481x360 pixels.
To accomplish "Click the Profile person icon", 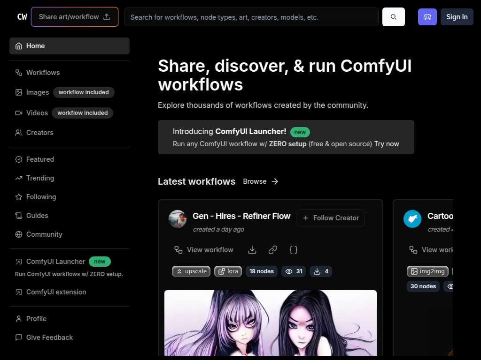I will pyautogui.click(x=19, y=319).
